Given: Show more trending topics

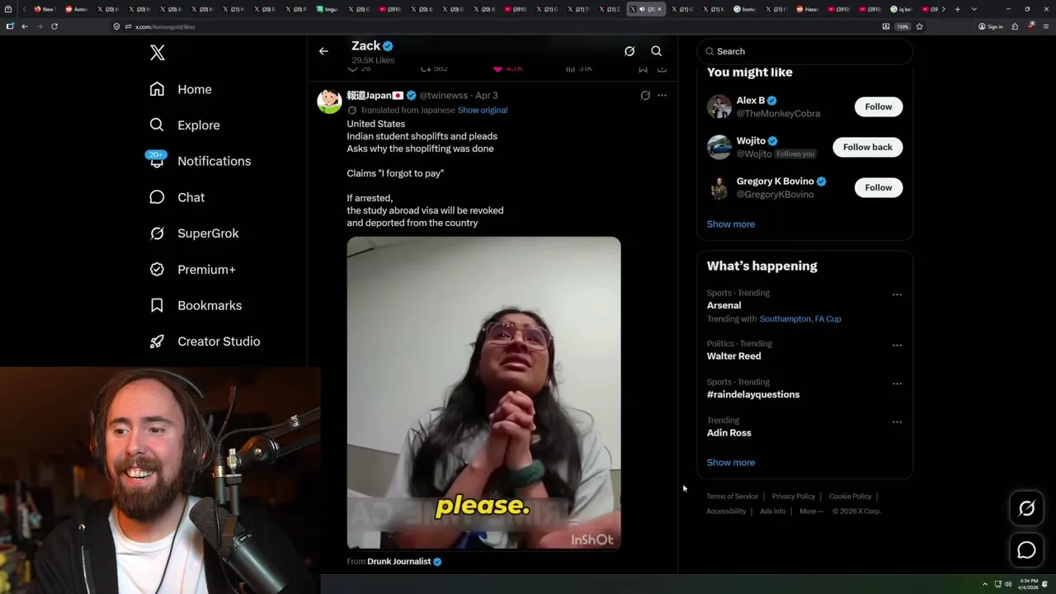Looking at the screenshot, I should (730, 462).
